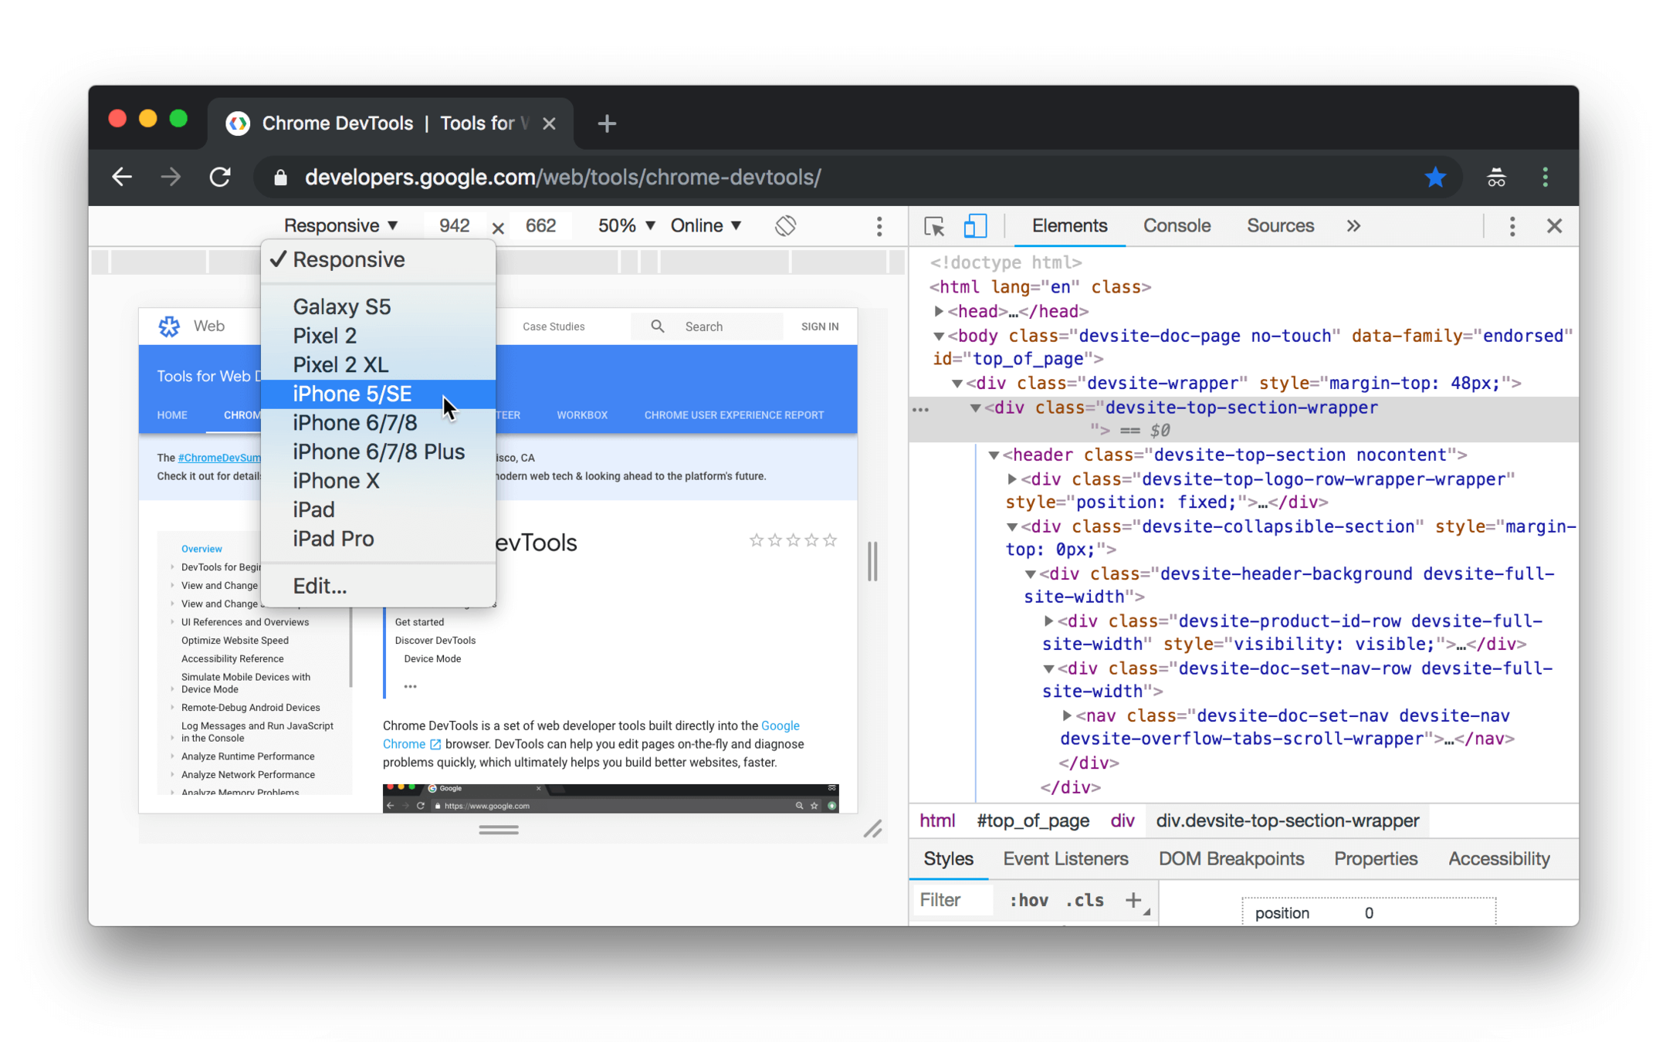Select iPhone 5/SE from device list
Viewport: 1666px width, 1042px height.
(352, 394)
